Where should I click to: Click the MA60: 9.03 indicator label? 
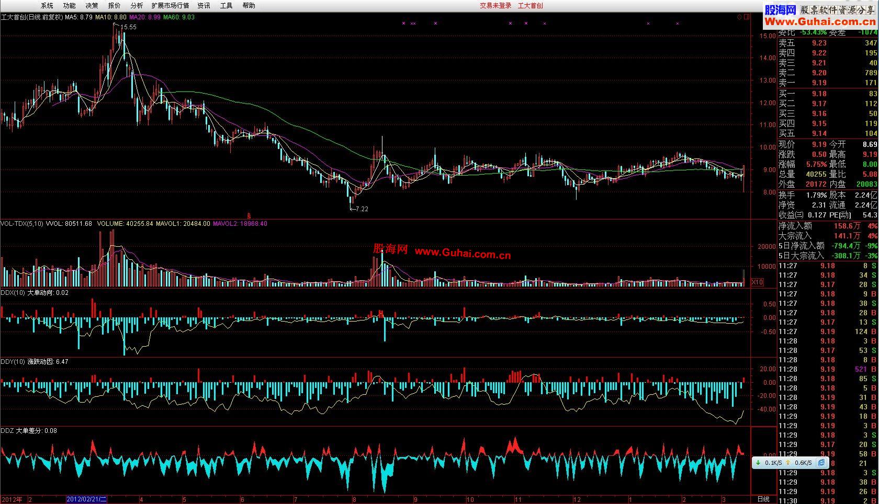click(x=179, y=17)
